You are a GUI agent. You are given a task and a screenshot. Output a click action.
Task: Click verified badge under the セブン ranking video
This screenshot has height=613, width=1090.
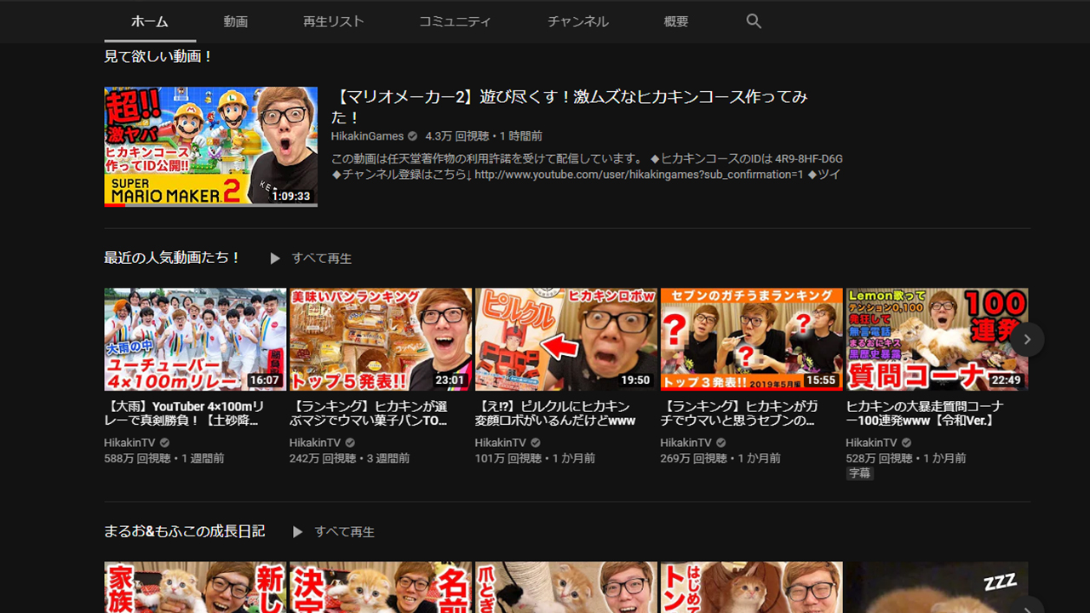[x=720, y=443]
